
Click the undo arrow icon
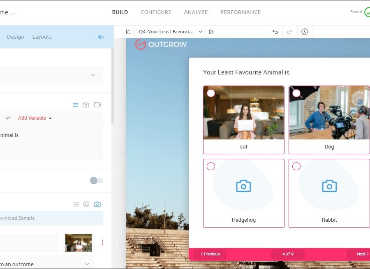(275, 32)
